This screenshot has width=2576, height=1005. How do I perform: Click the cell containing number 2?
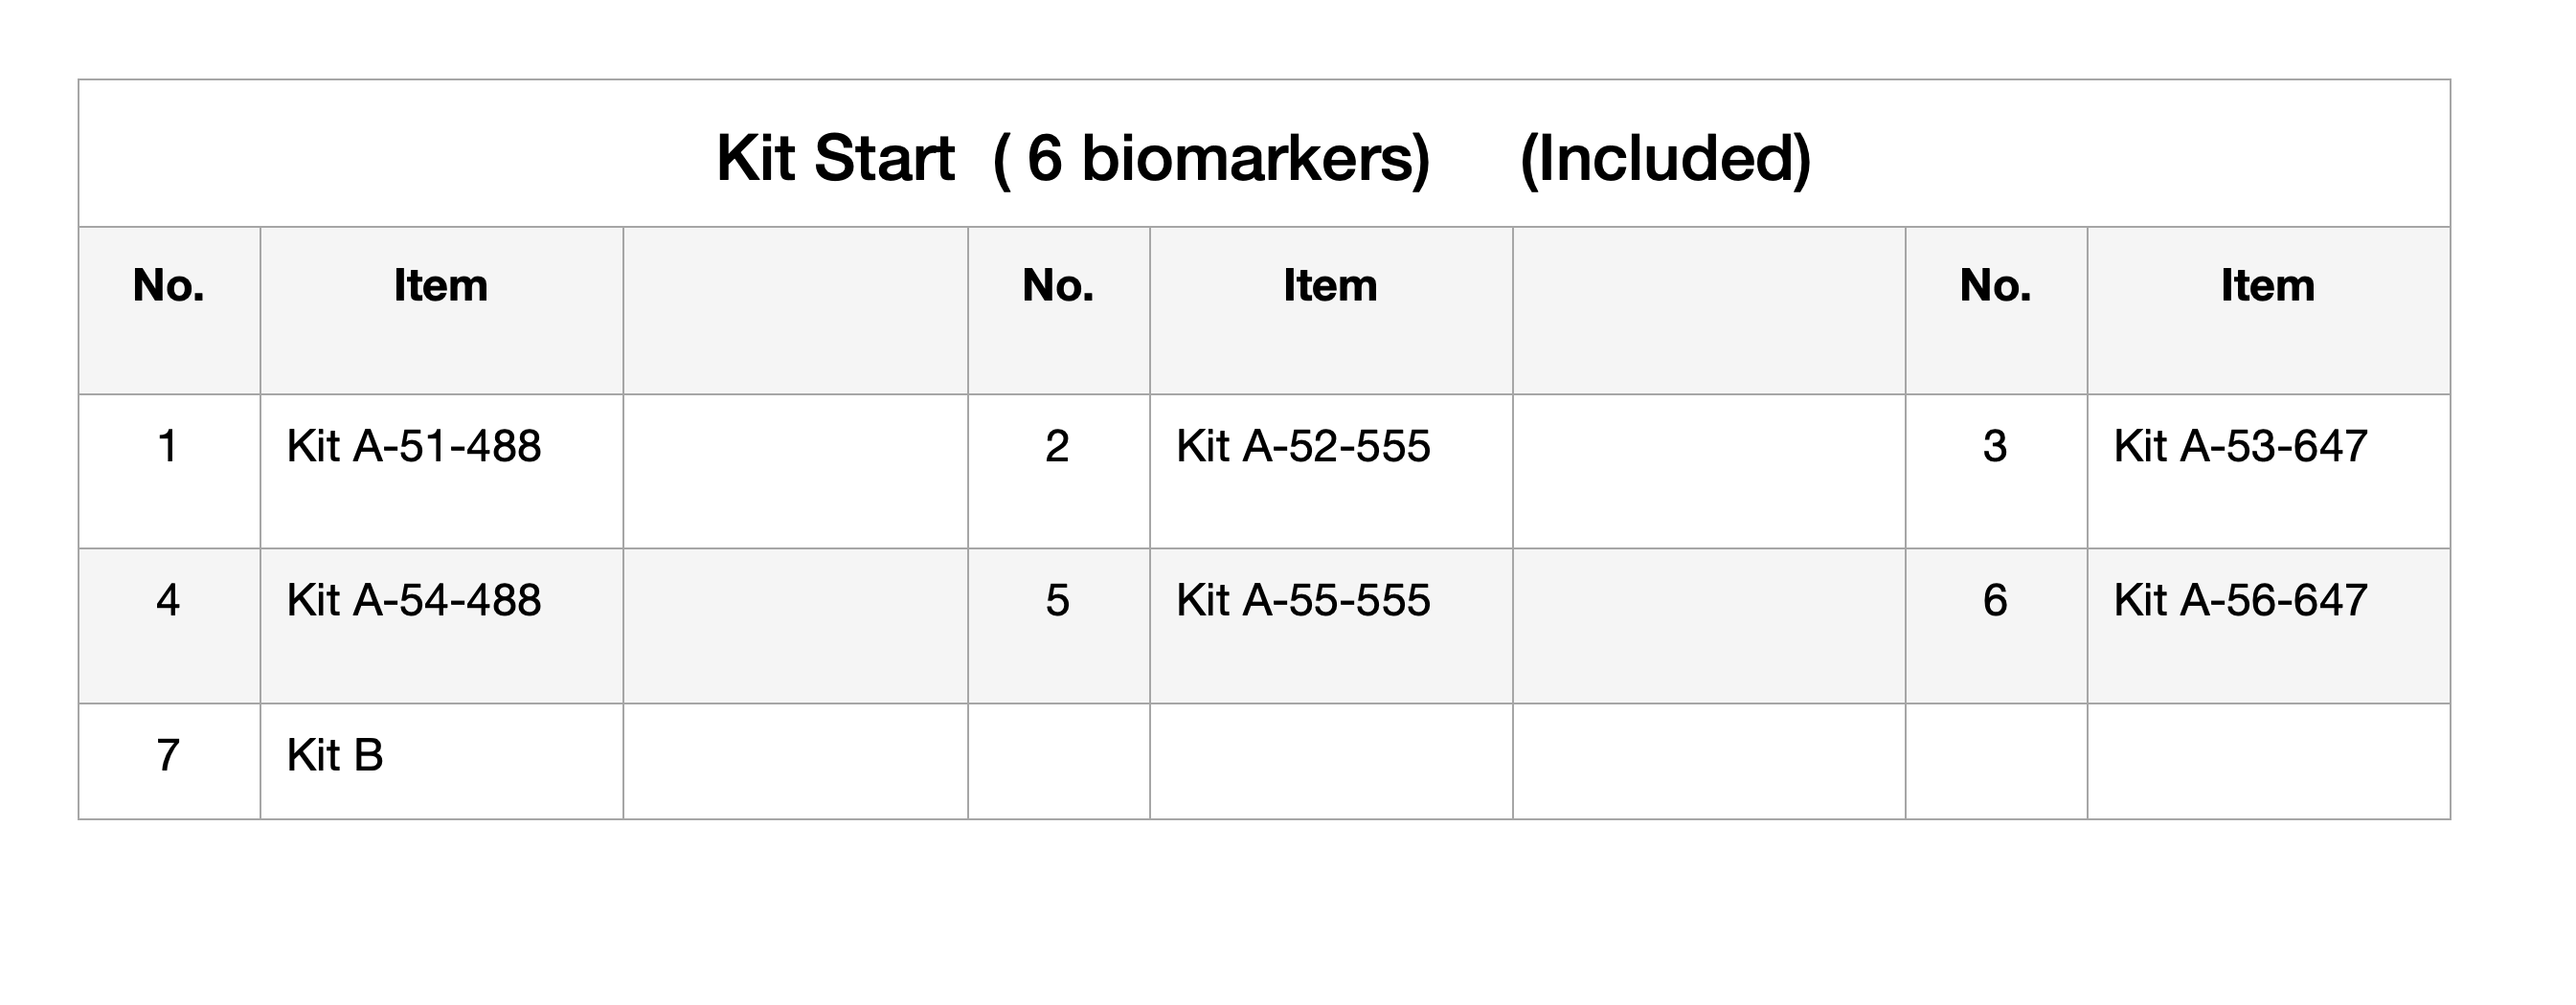[x=1059, y=472]
